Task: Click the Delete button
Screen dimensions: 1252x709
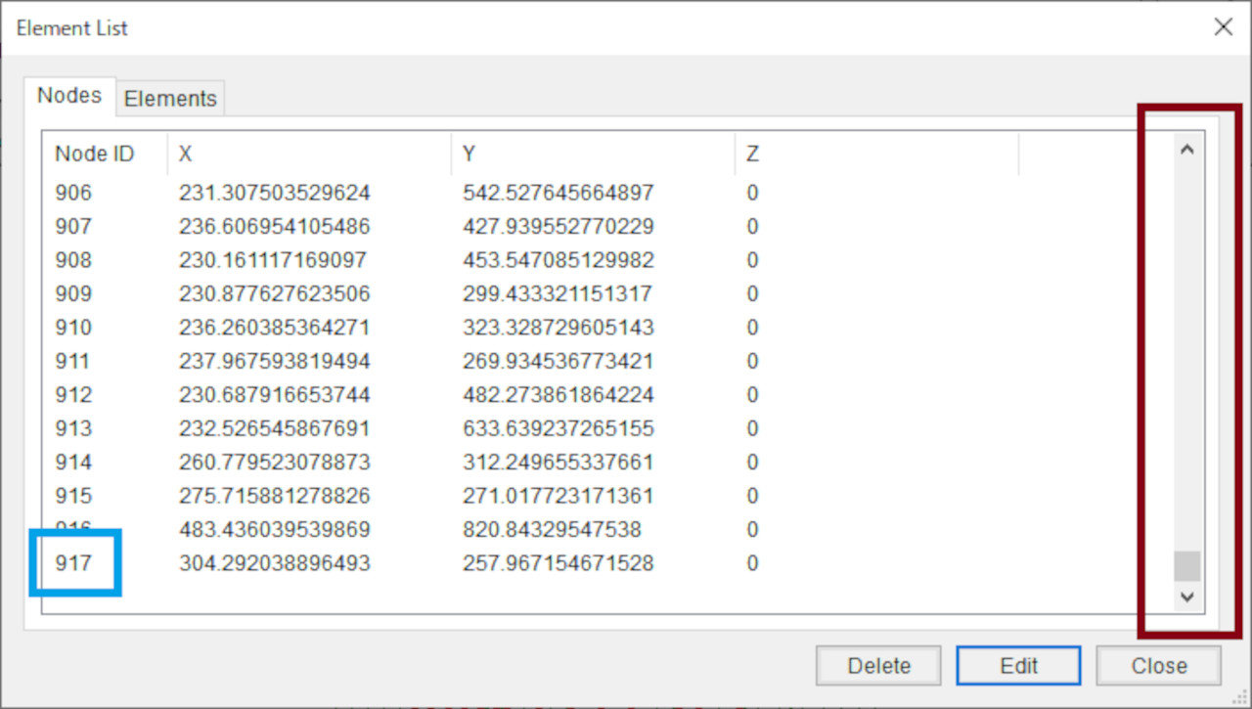Action: [878, 666]
